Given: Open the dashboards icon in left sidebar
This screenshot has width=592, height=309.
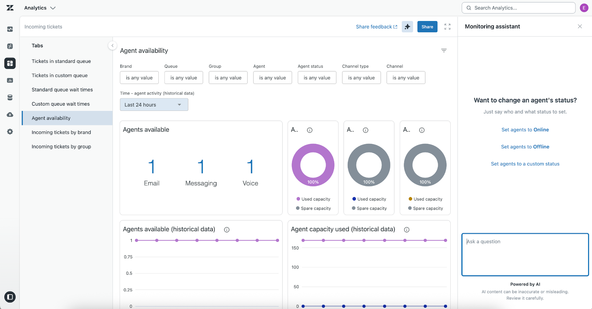Looking at the screenshot, I should 10,63.
